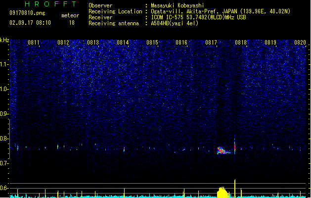
Task: Click the tallest yellow intensity spike near 0818
Action: 235,188
